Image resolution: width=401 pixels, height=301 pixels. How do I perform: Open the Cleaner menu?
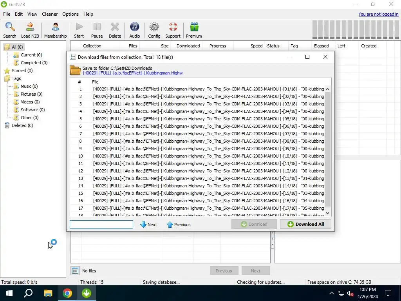(50, 14)
